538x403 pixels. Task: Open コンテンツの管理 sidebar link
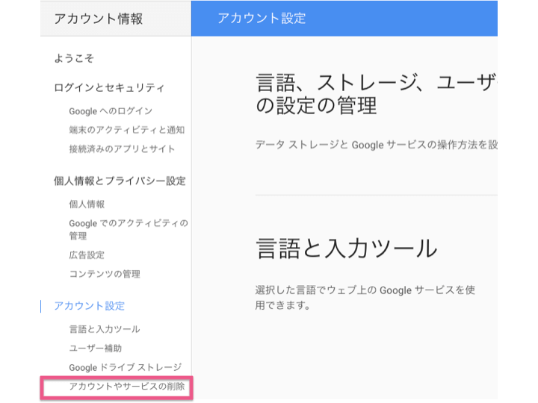105,274
